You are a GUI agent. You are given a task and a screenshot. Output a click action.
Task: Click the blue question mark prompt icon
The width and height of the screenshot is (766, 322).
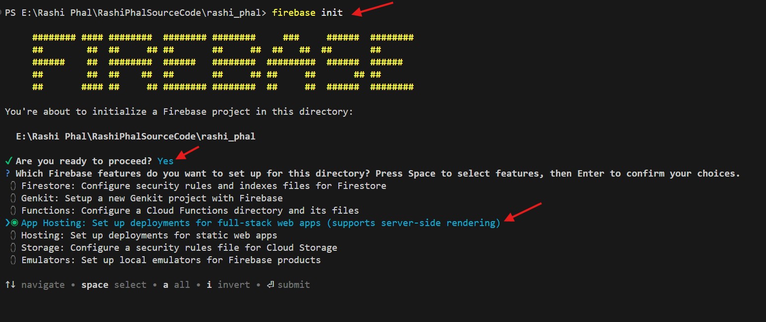[8, 174]
